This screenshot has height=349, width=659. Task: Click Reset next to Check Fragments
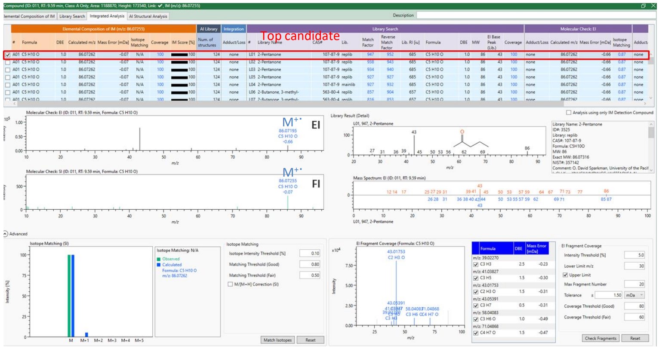(635, 338)
